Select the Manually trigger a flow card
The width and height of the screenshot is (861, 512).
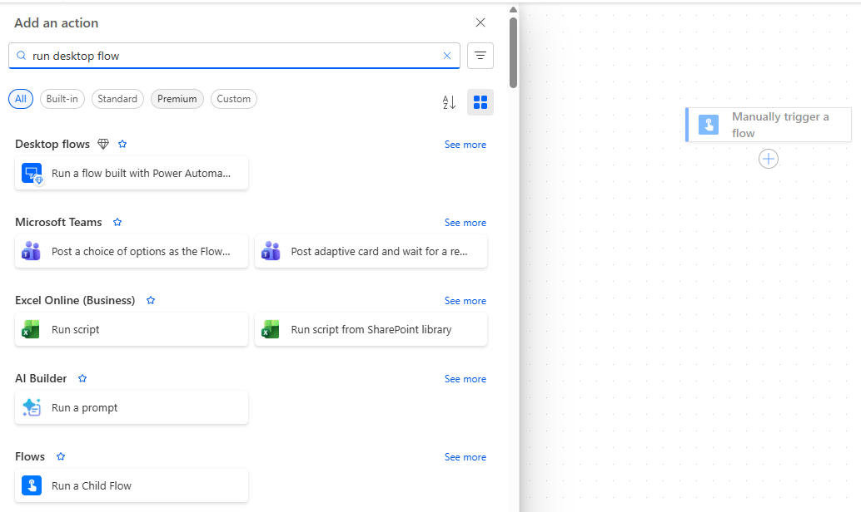point(769,125)
